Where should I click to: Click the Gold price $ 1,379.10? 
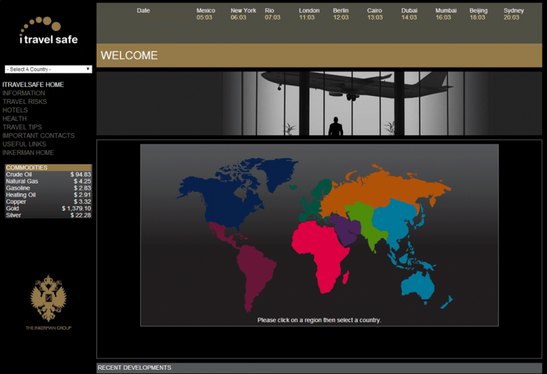point(76,208)
